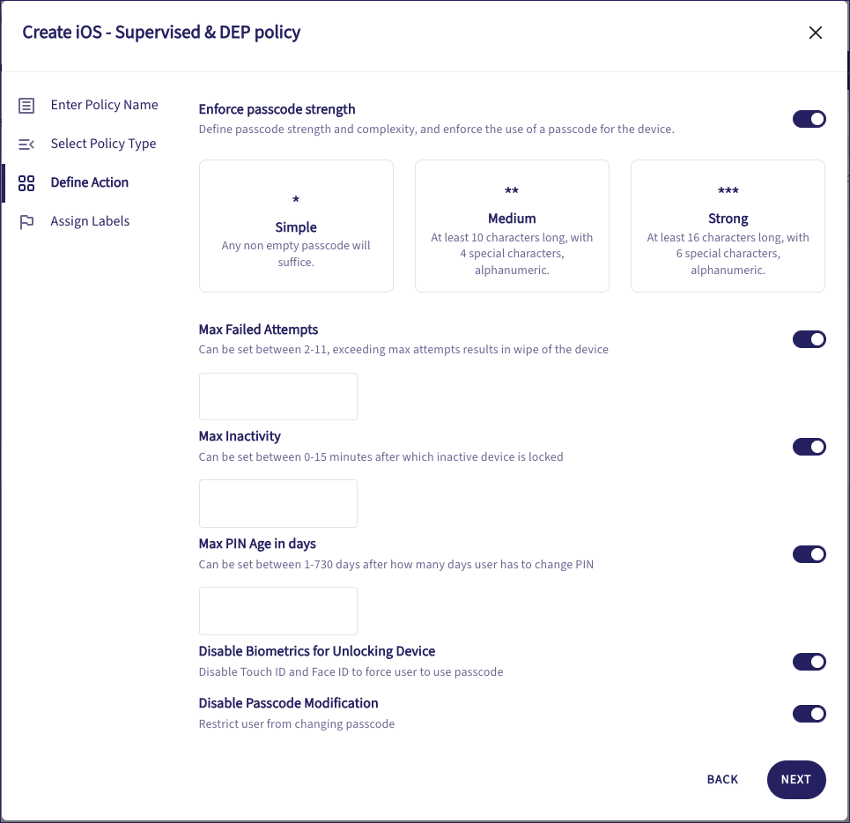Image resolution: width=850 pixels, height=823 pixels.
Task: Go BACK to previous step
Action: click(722, 780)
